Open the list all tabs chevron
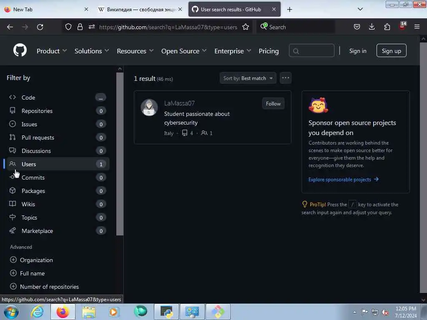 [x=360, y=9]
